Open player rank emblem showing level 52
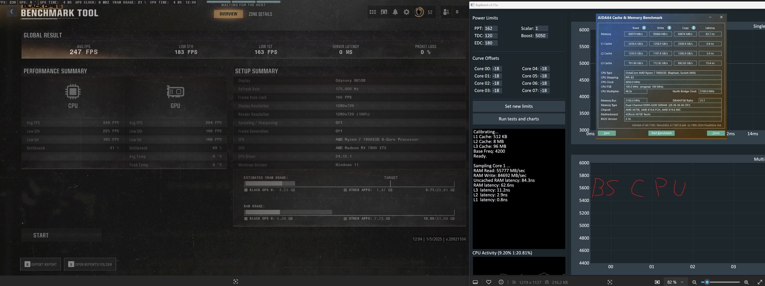 coord(419,12)
